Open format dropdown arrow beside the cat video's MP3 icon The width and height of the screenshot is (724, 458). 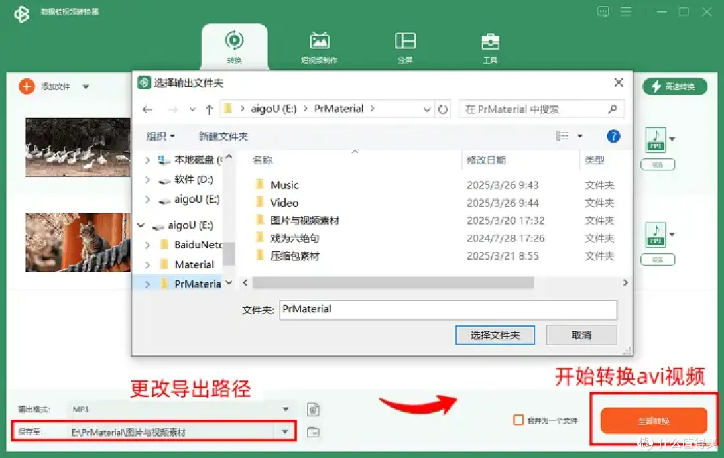point(672,234)
